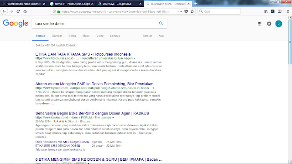Open Google notifications bell
The height and width of the screenshot is (164, 292).
click(x=269, y=24)
